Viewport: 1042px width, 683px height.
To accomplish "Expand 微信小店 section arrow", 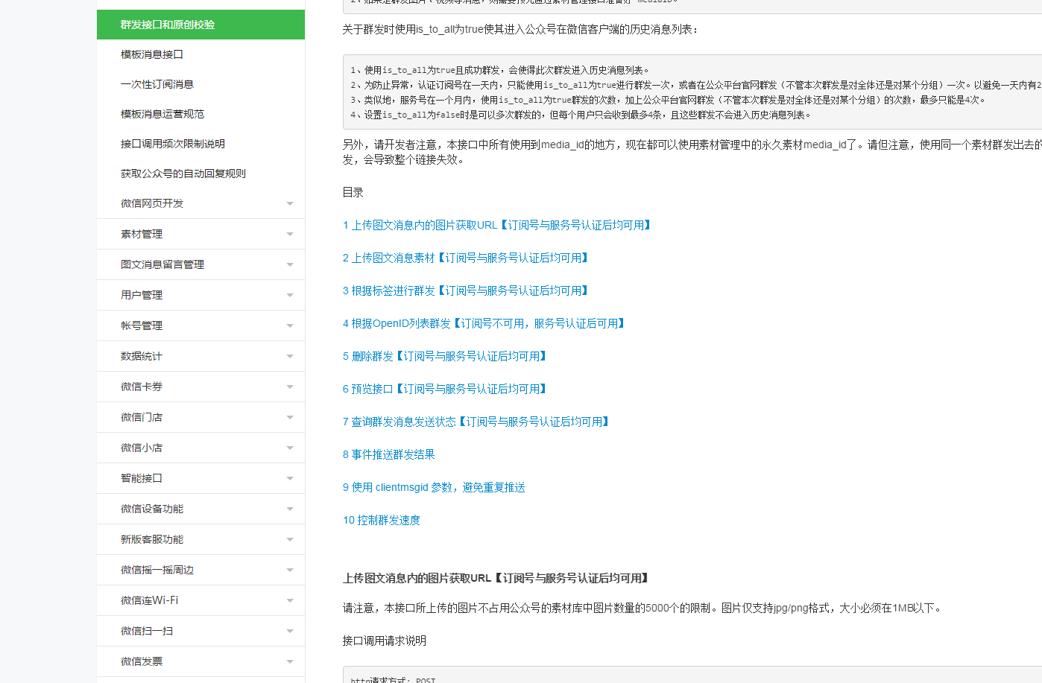I will point(290,448).
